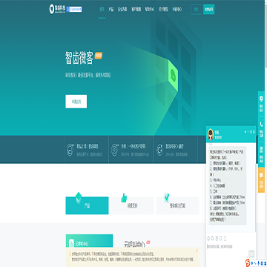Select the middle tab card with thumbs-up
Screen dimensions: 267x267
point(133,205)
